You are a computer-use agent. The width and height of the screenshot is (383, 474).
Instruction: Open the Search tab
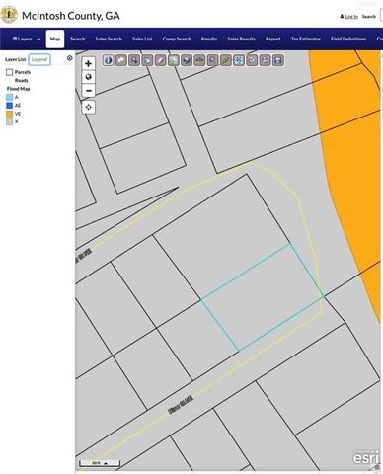pyautogui.click(x=77, y=39)
